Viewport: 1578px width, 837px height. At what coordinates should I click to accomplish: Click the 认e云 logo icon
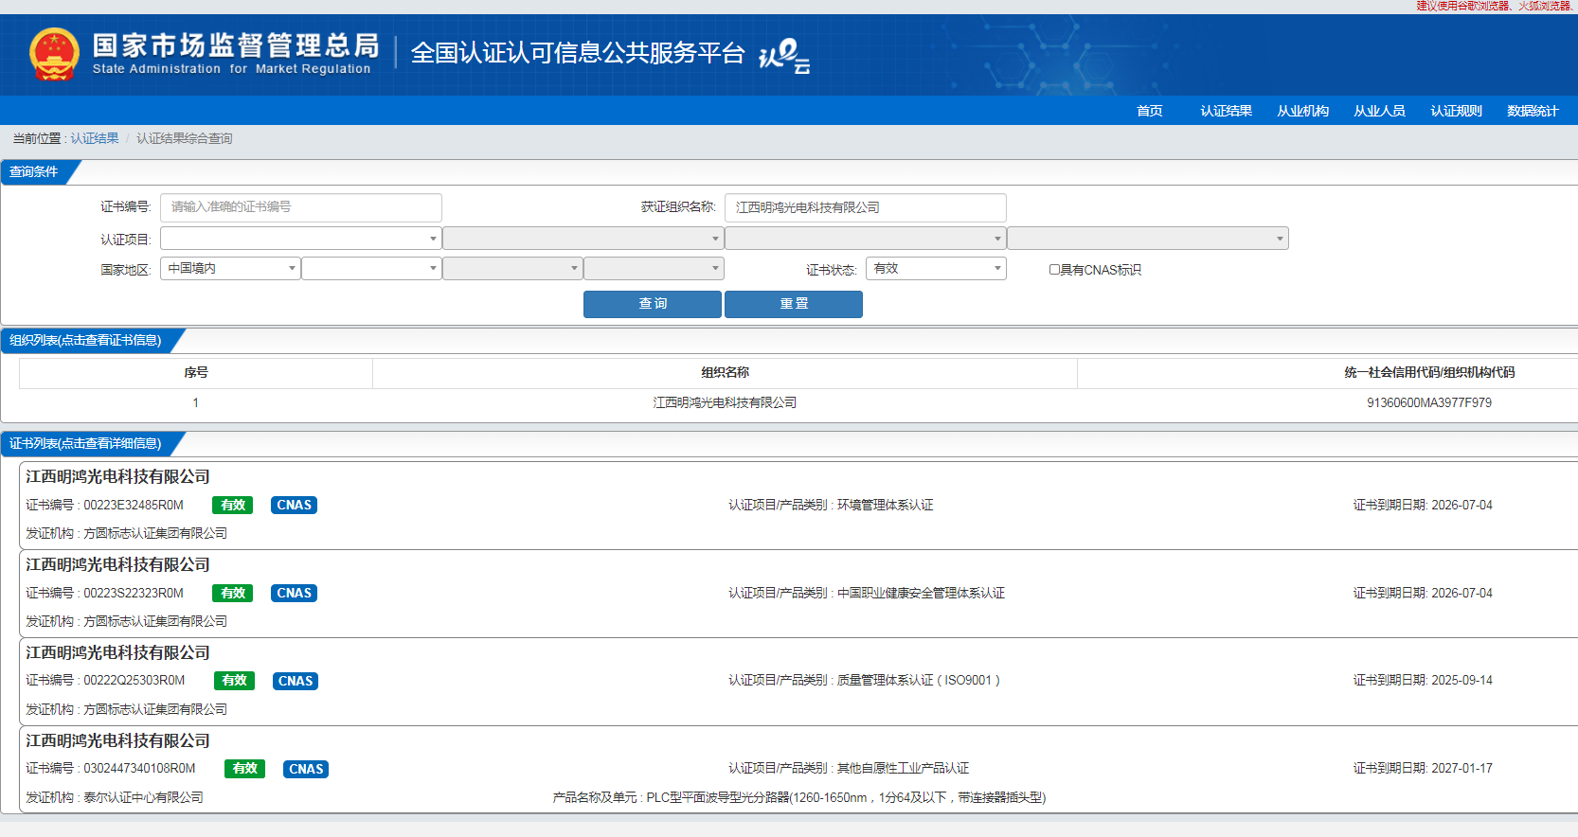[x=784, y=56]
